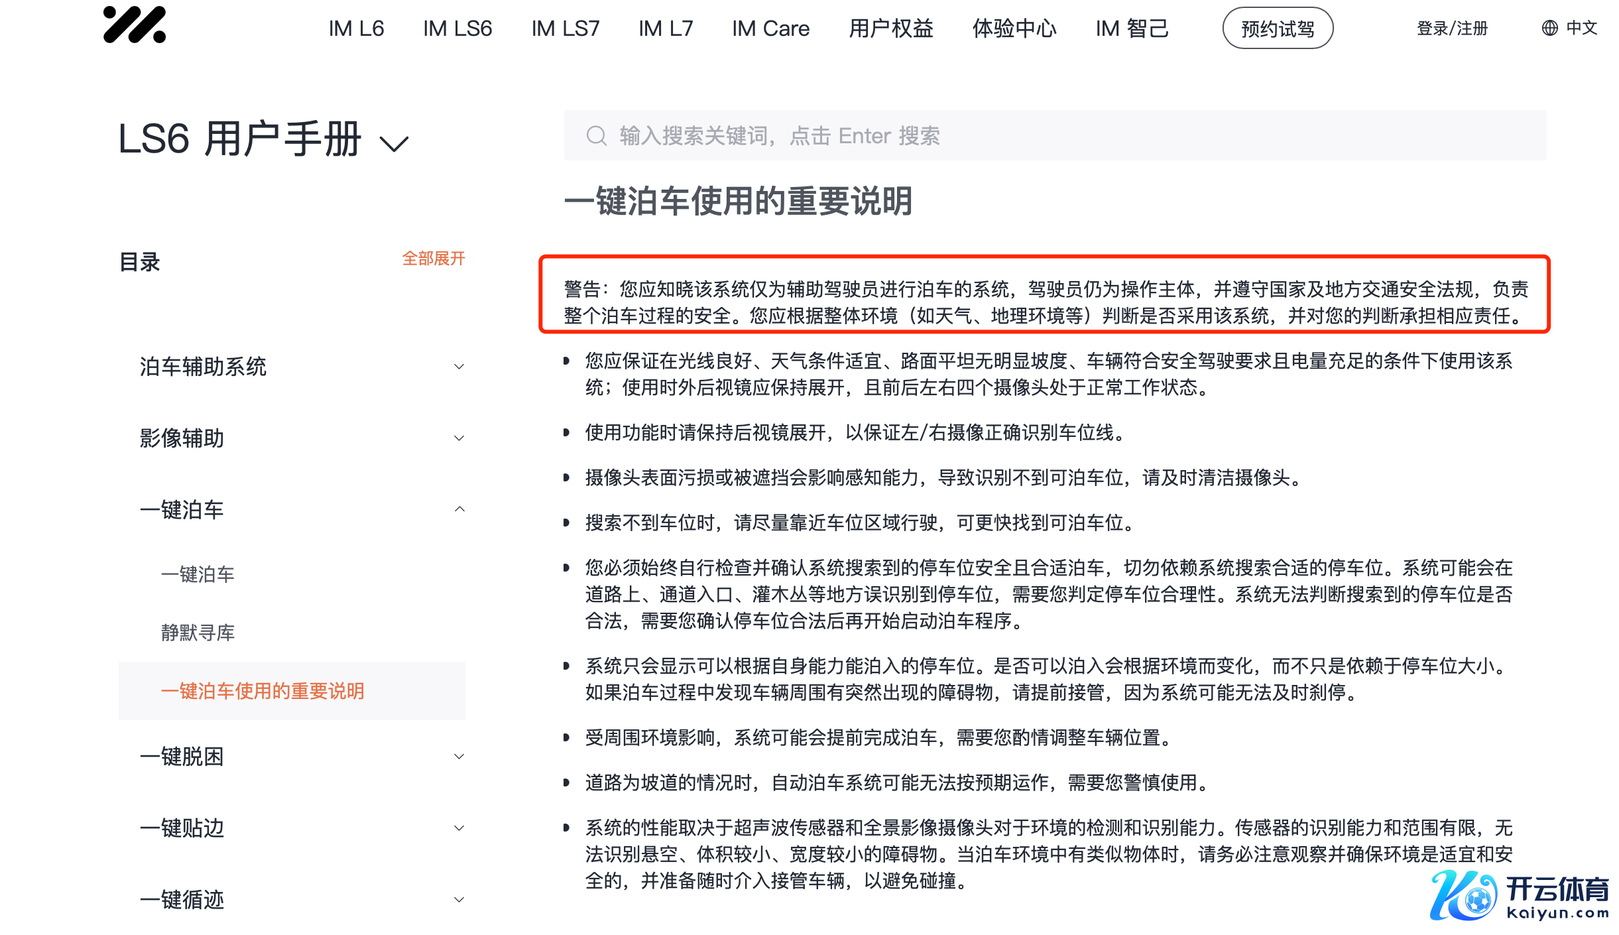Expand the 影像辅助 chevron
Viewport: 1619px width, 935px height.
click(x=459, y=438)
